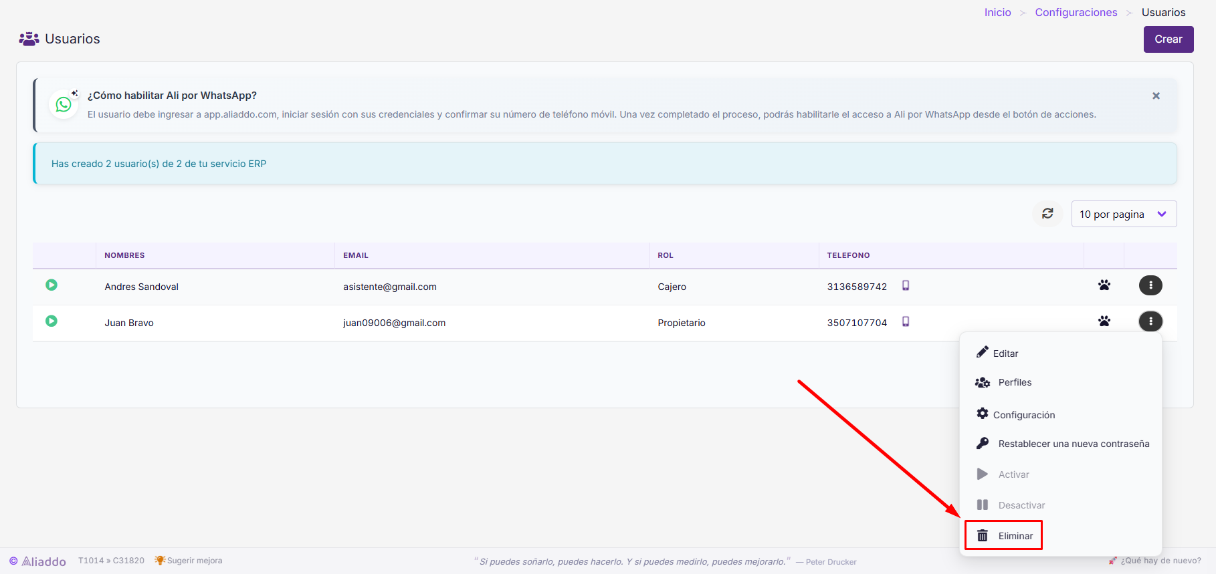Click paw icon in Juan Bravo row
Screen dimensions: 1216x574
1104,321
